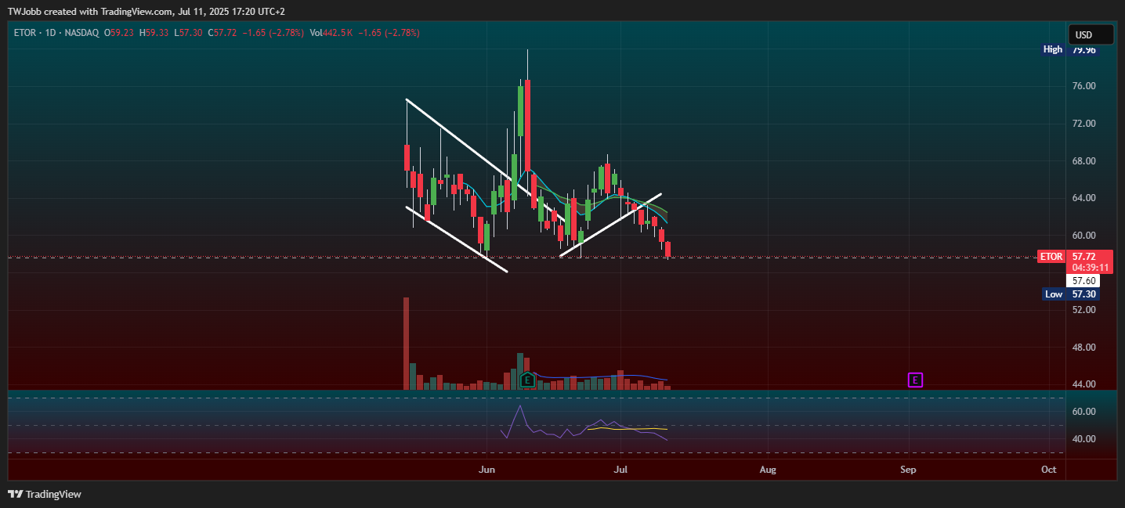
Task: Click the tallest first volume bar
Action: (406, 344)
